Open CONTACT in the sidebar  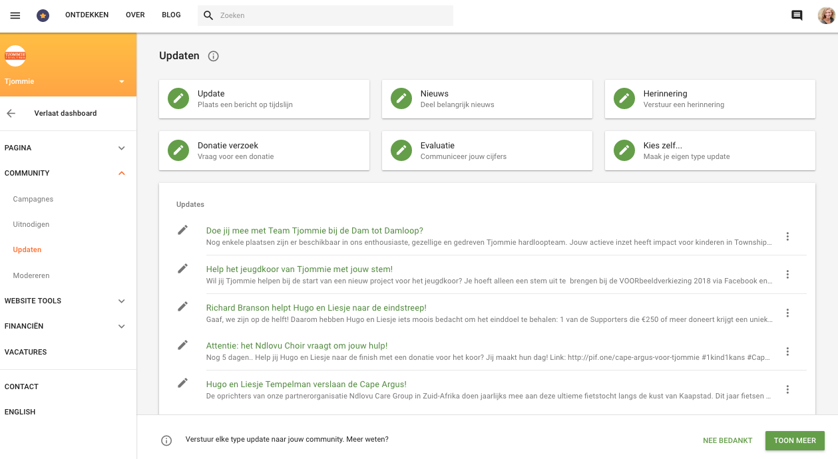(x=21, y=386)
